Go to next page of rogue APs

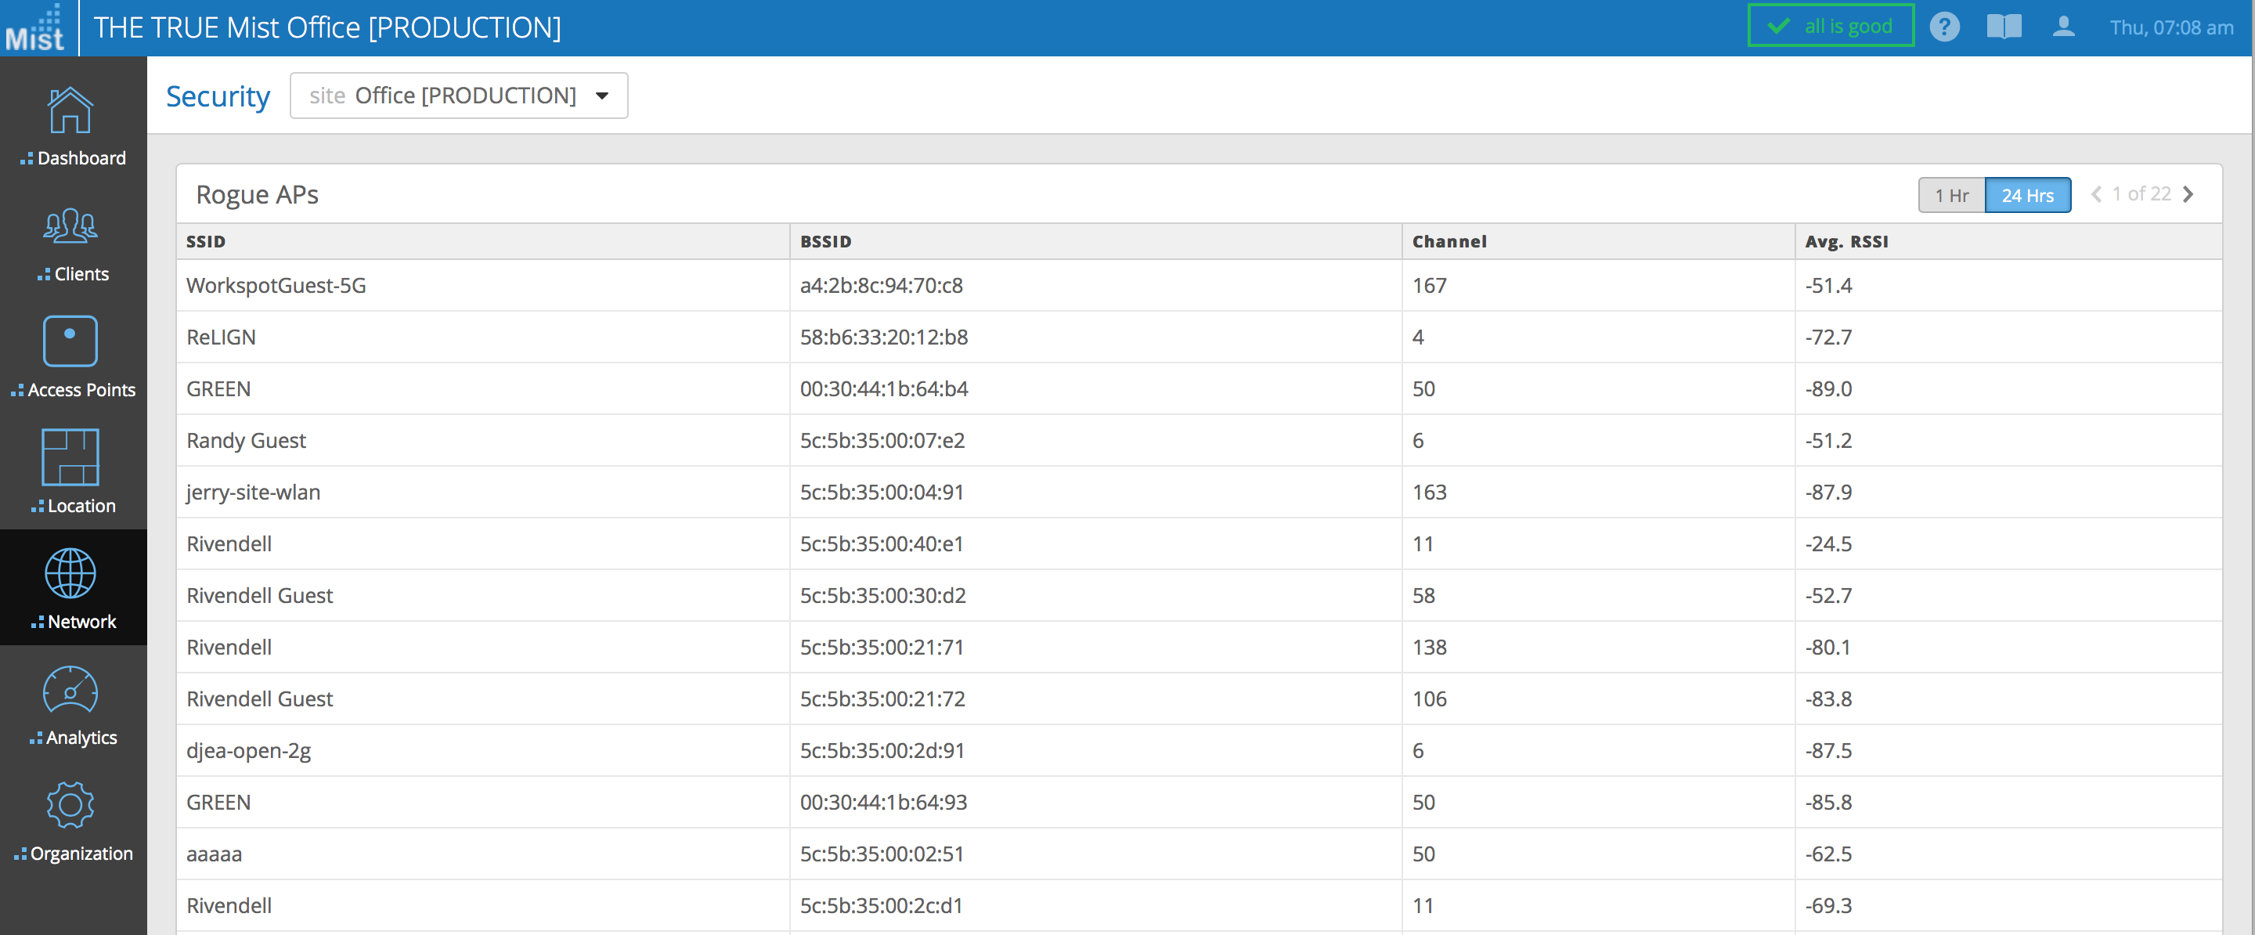[x=2188, y=194]
